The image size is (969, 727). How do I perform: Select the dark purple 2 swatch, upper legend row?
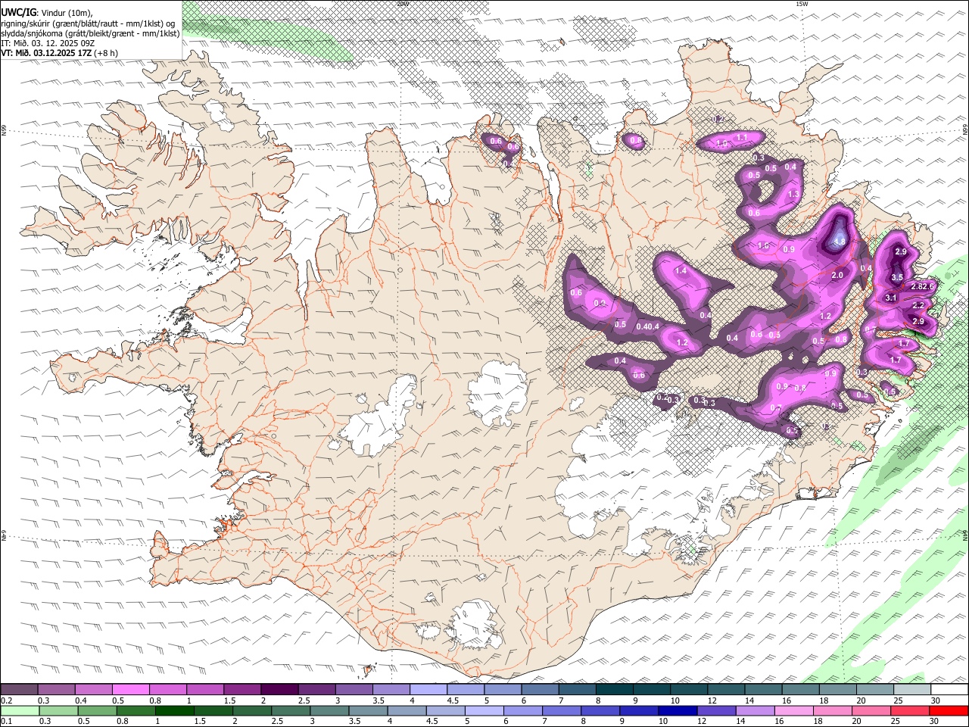pyautogui.click(x=279, y=689)
